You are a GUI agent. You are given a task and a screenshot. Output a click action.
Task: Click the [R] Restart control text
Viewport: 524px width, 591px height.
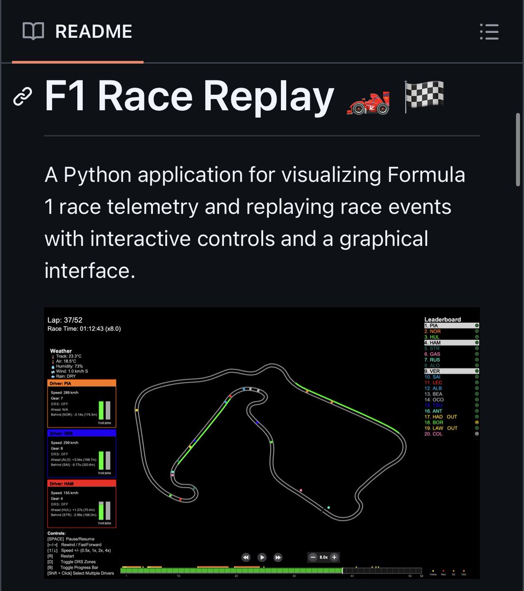point(61,556)
